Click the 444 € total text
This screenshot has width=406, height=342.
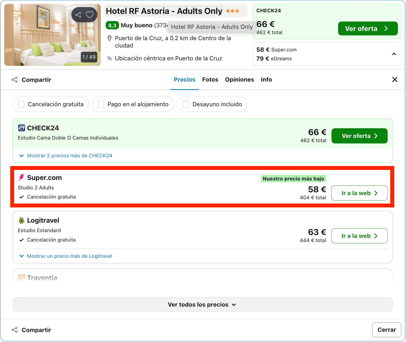coord(313,241)
